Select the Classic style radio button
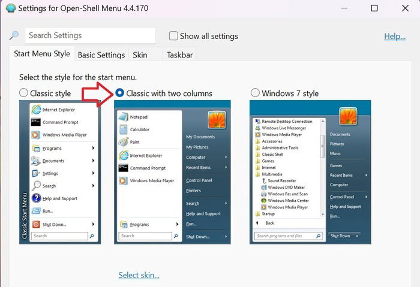 tap(23, 93)
